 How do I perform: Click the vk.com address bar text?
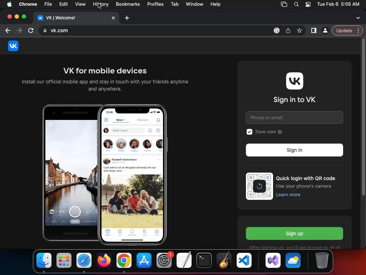point(59,31)
